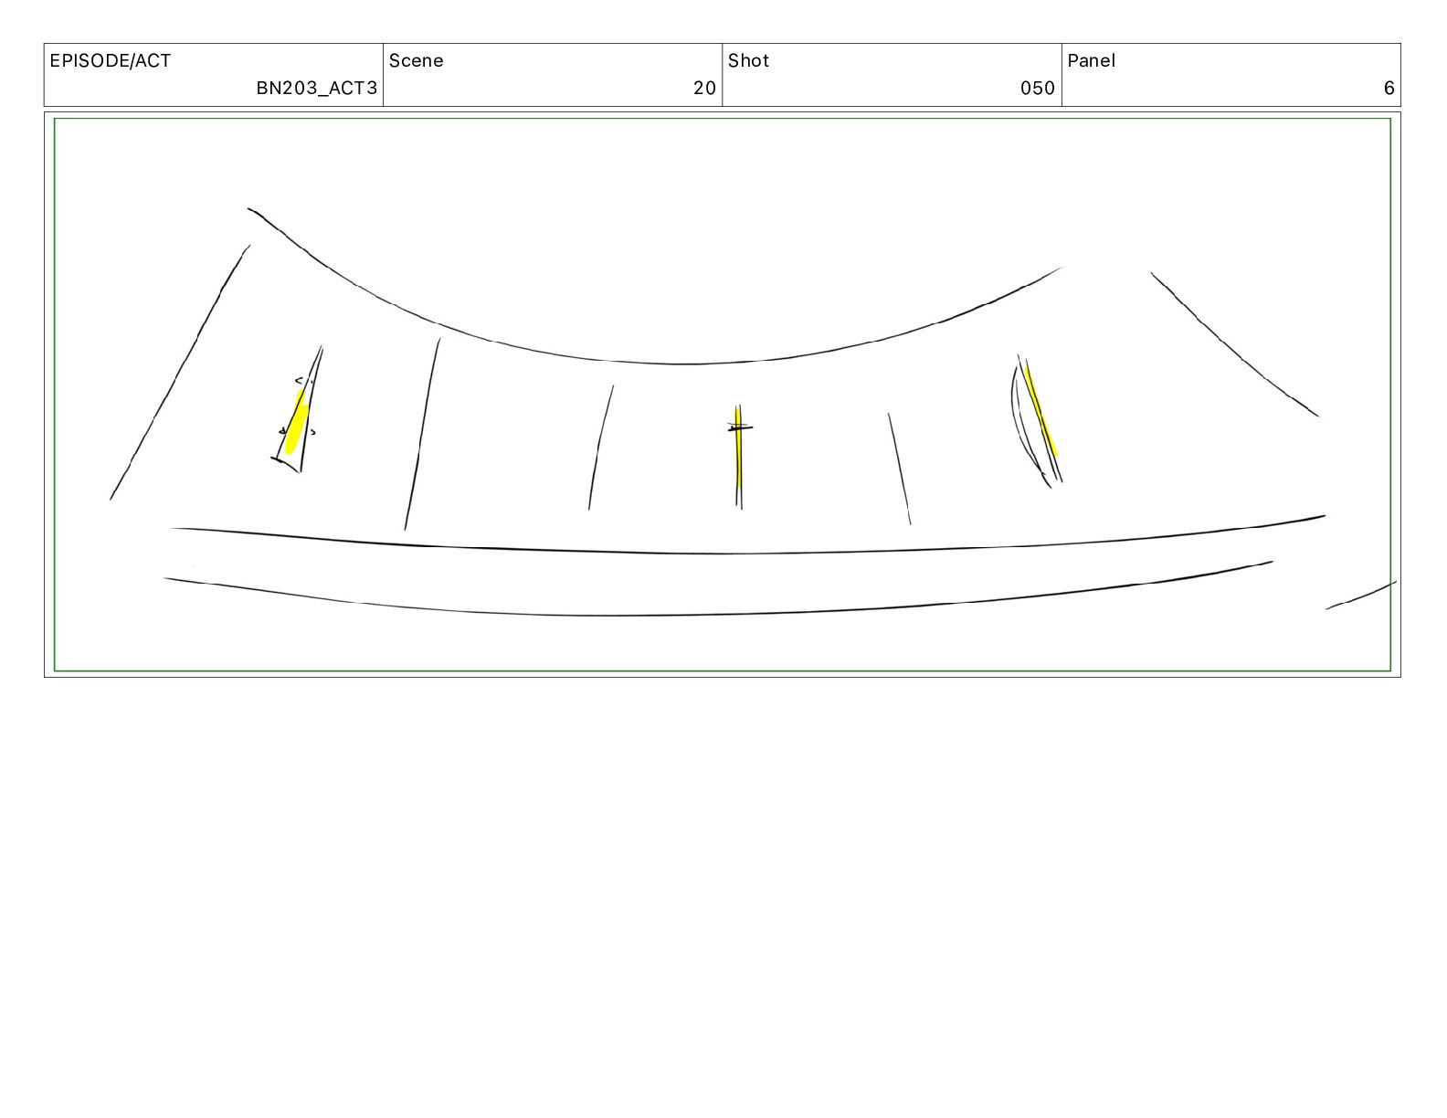Select the panel number 6
The height and width of the screenshot is (1118, 1447).
[x=1389, y=89]
